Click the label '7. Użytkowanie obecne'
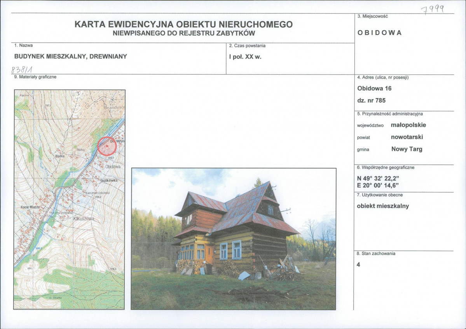The width and height of the screenshot is (466, 329). 380,195
